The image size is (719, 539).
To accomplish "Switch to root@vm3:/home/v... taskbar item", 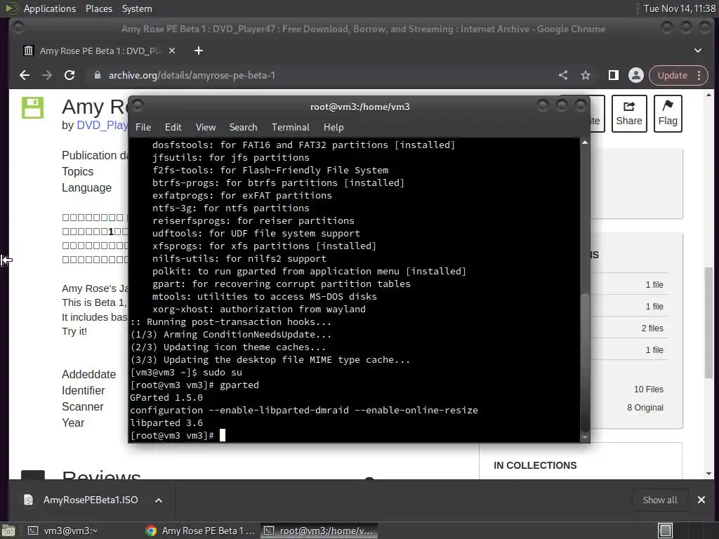I will 319,531.
